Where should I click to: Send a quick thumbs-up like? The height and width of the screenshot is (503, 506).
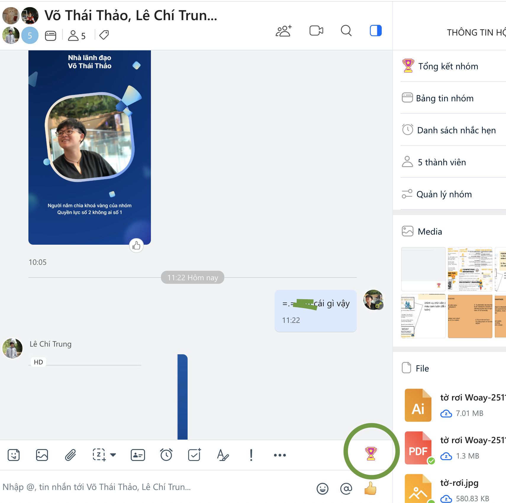370,488
